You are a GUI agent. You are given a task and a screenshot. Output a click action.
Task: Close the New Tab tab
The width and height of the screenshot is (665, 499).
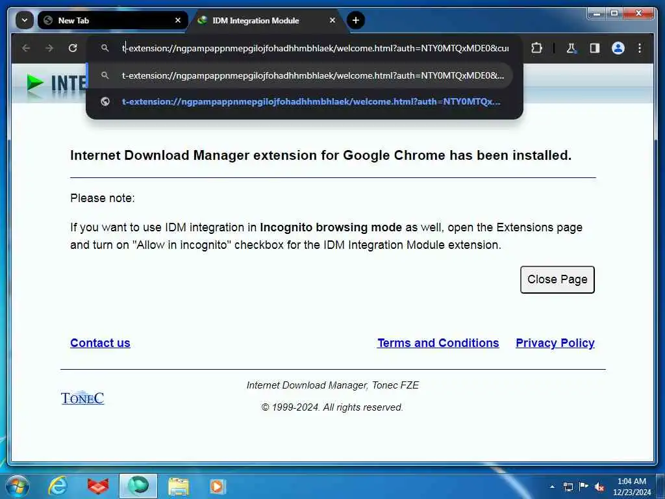click(x=178, y=20)
